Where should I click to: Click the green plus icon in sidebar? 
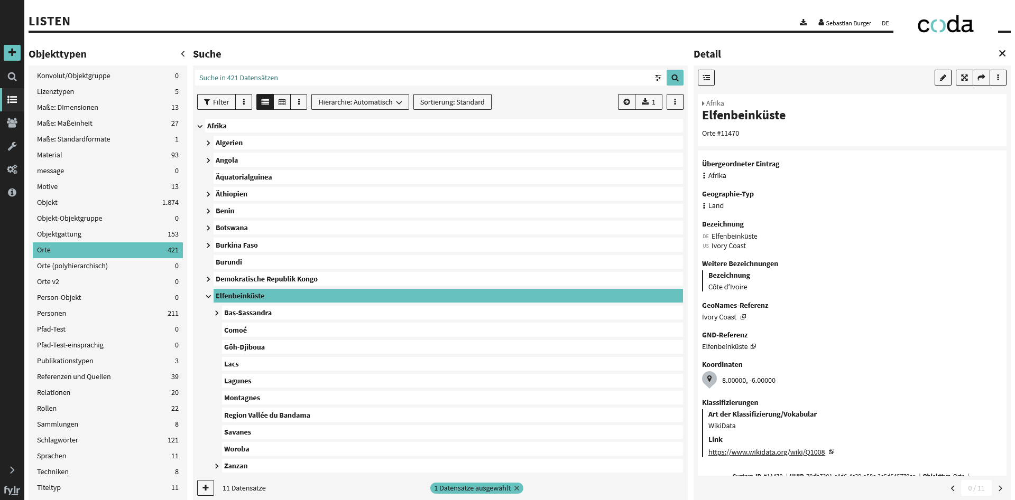[12, 53]
